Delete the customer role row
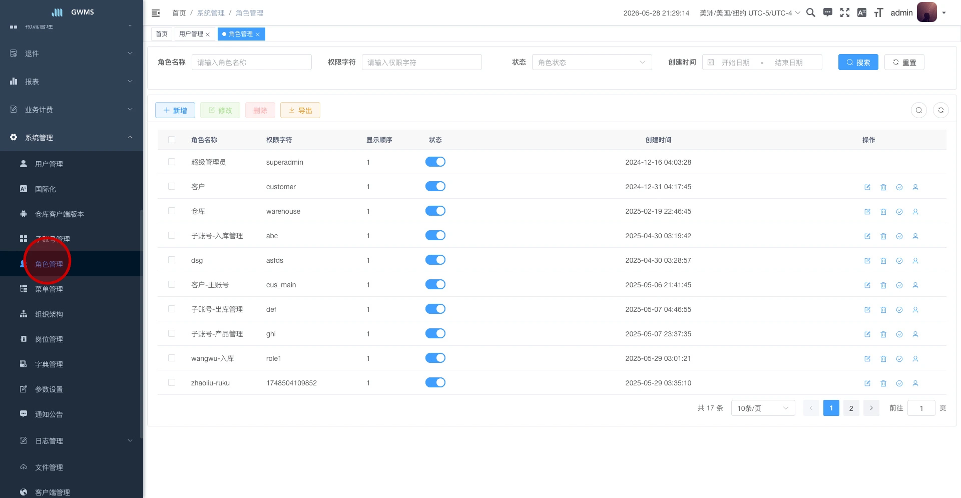The width and height of the screenshot is (961, 498). coord(883,187)
